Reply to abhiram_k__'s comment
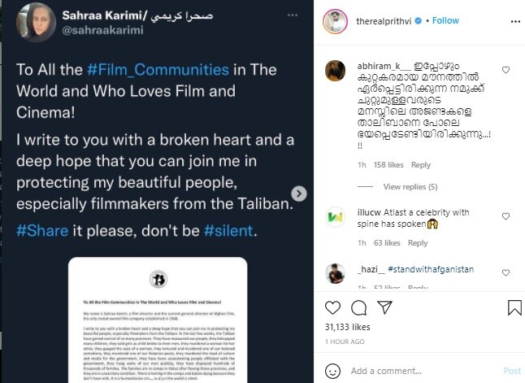This screenshot has width=525, height=383. tap(420, 165)
